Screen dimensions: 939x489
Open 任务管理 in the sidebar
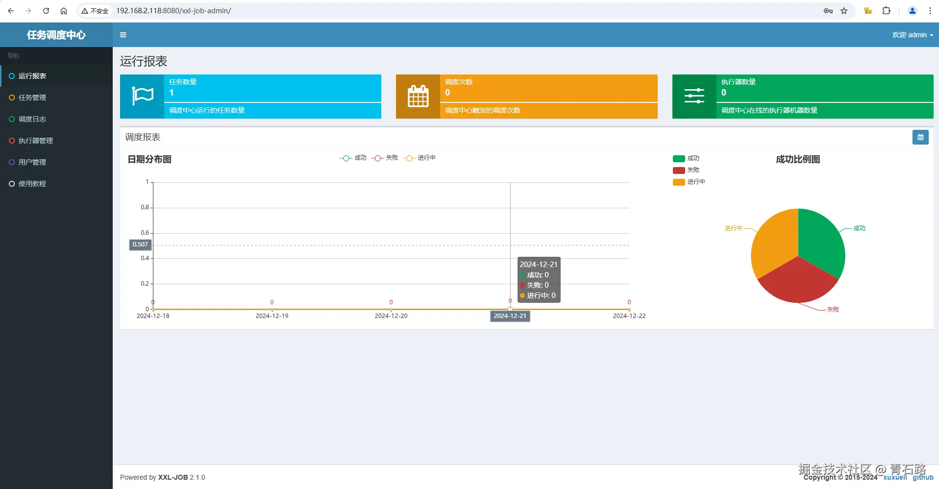click(x=56, y=98)
